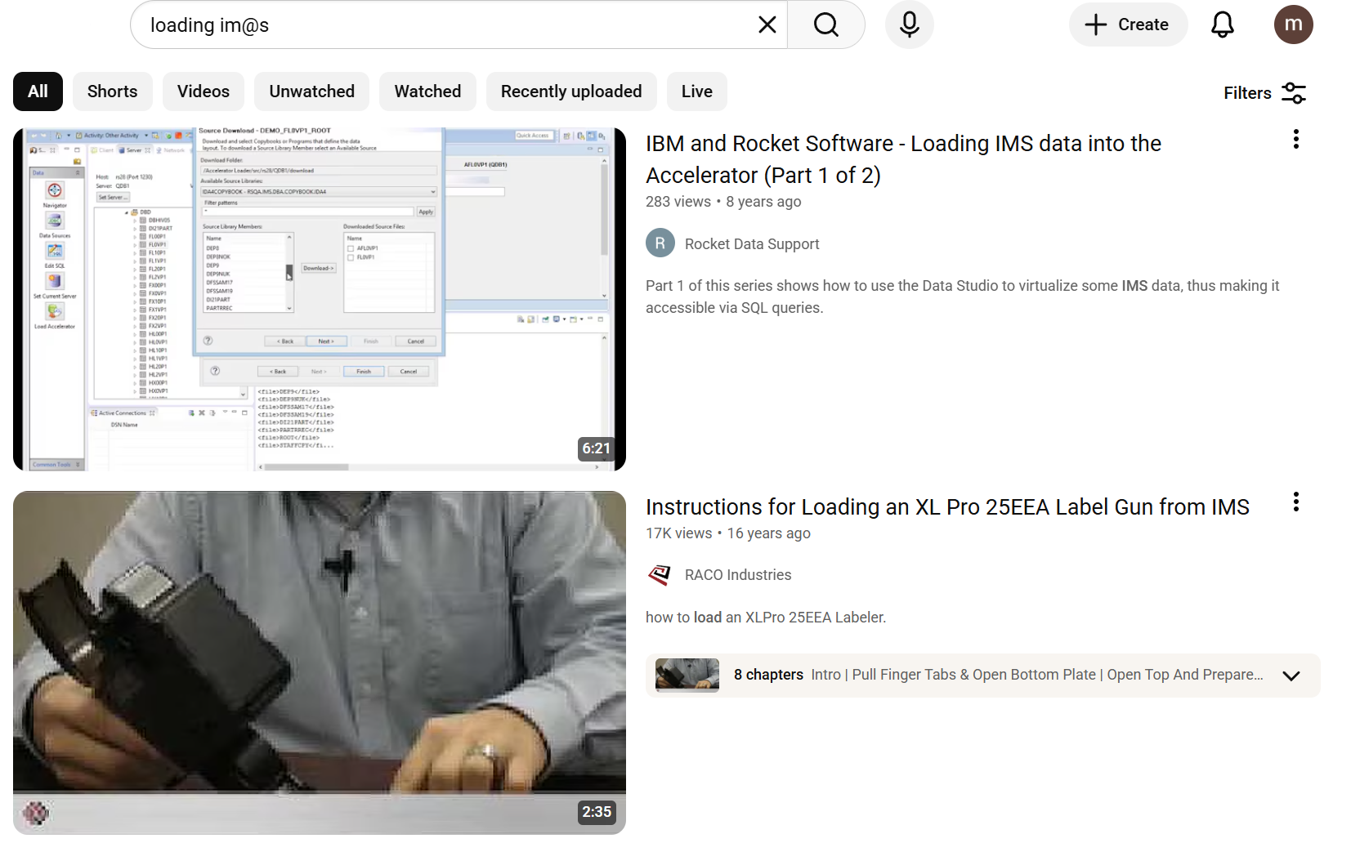The image size is (1351, 843).
Task: Open the IBM and Rocket Software video thumbnail
Action: tap(320, 299)
